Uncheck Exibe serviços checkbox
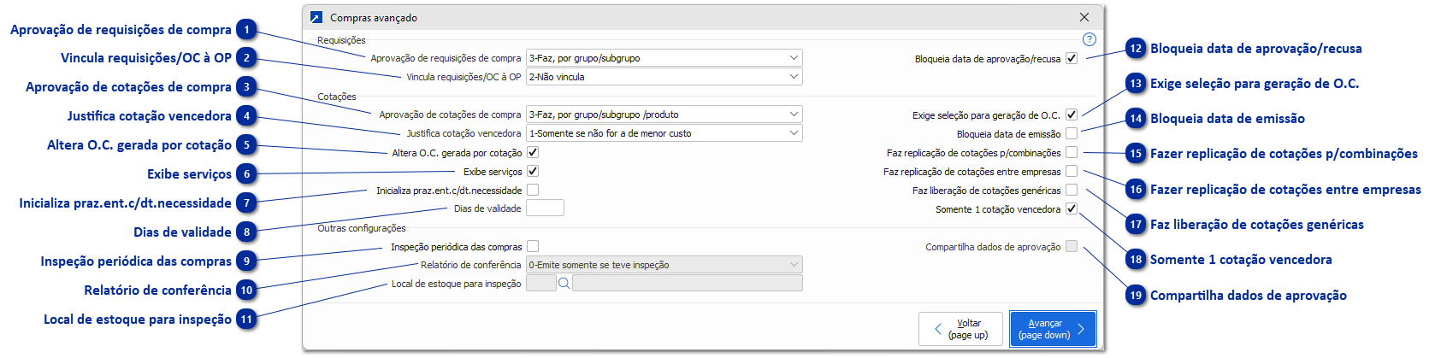The image size is (1435, 358). point(533,171)
